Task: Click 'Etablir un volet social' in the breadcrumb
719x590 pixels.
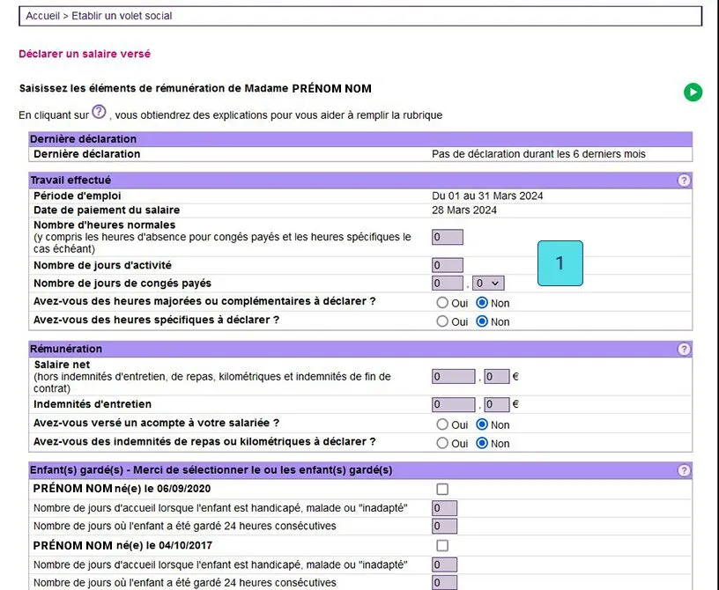Action: pos(122,16)
